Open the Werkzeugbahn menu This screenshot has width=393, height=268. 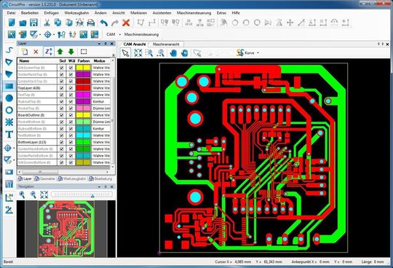[x=76, y=13]
